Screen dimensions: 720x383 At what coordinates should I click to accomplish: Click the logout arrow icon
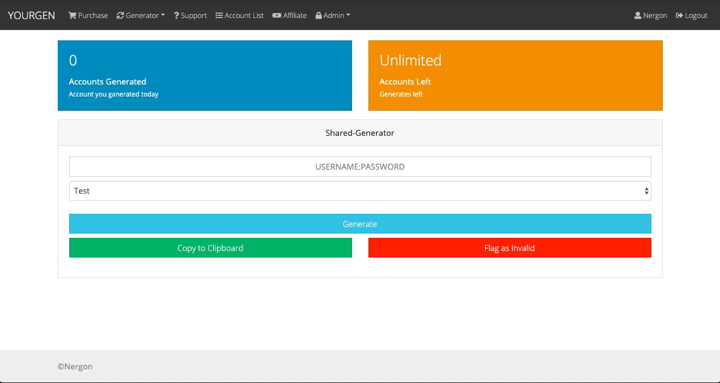(679, 15)
